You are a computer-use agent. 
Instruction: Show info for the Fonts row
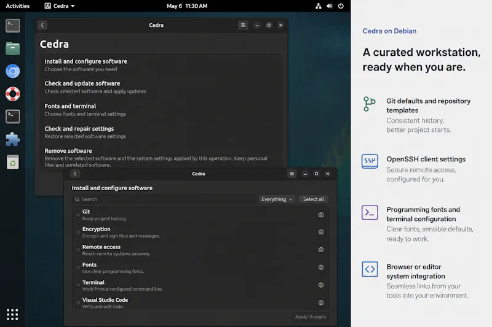pyautogui.click(x=320, y=267)
